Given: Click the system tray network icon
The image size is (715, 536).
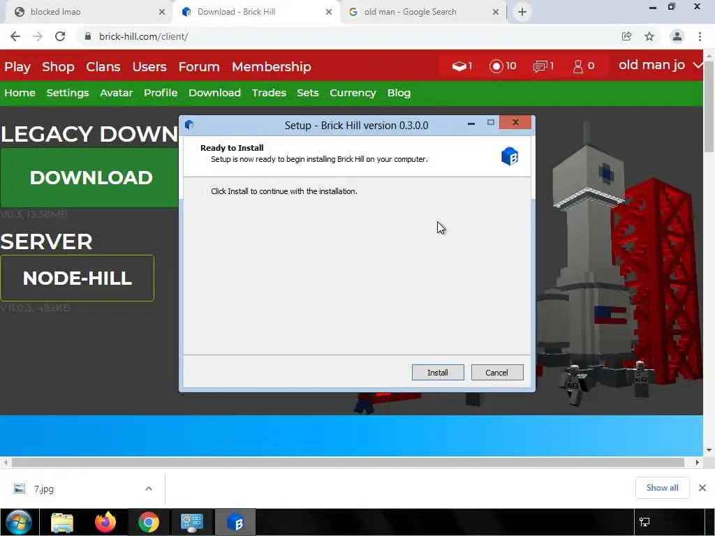Looking at the screenshot, I should point(644,522).
